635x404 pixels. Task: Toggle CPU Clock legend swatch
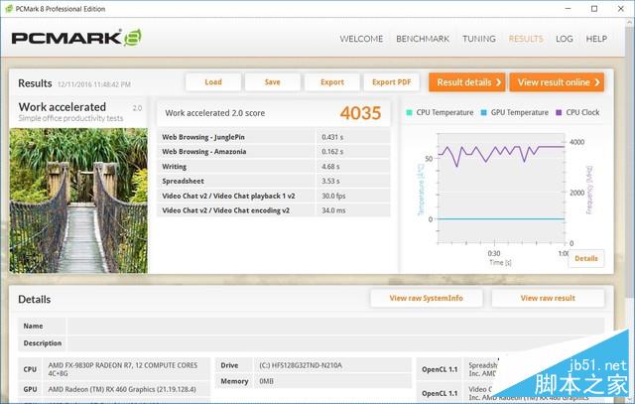pos(559,112)
